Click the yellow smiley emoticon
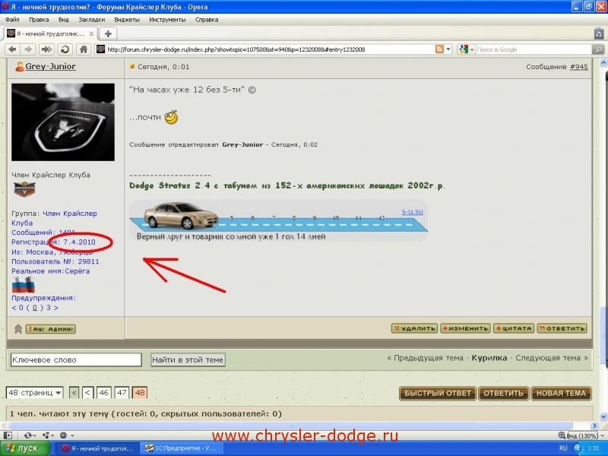The image size is (608, 456). click(x=171, y=117)
